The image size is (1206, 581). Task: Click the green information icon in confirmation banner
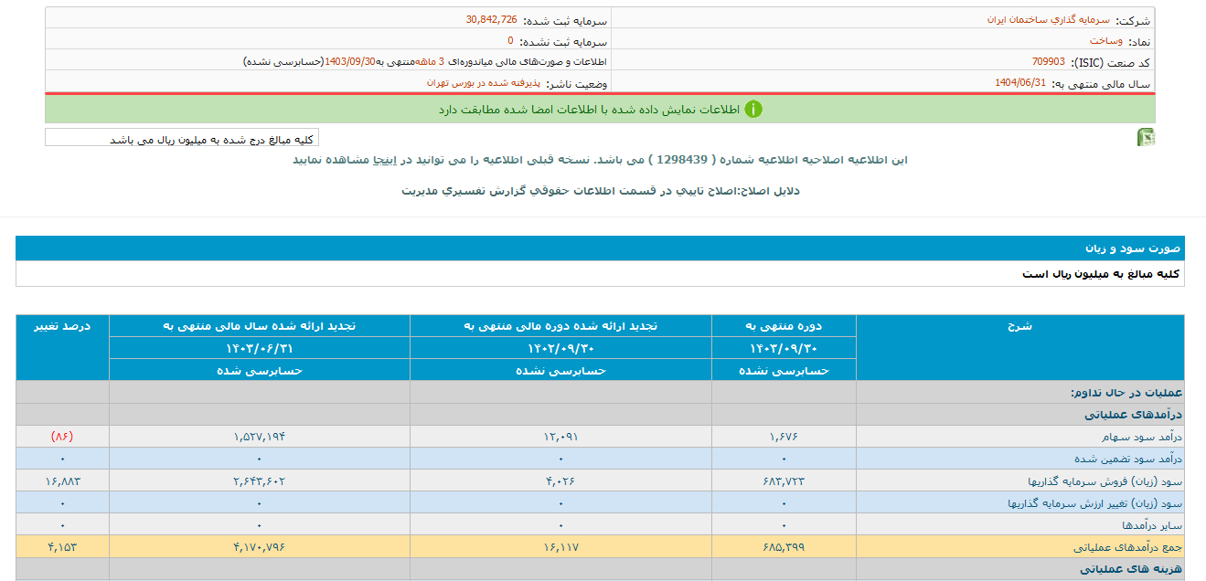(x=752, y=110)
